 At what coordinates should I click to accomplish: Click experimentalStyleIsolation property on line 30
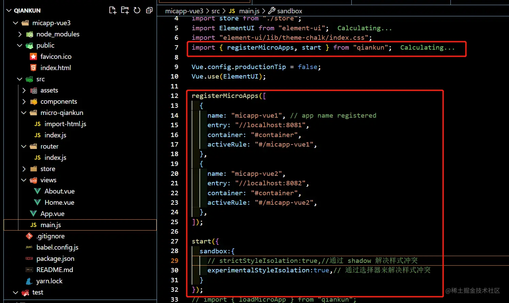tap(258, 270)
